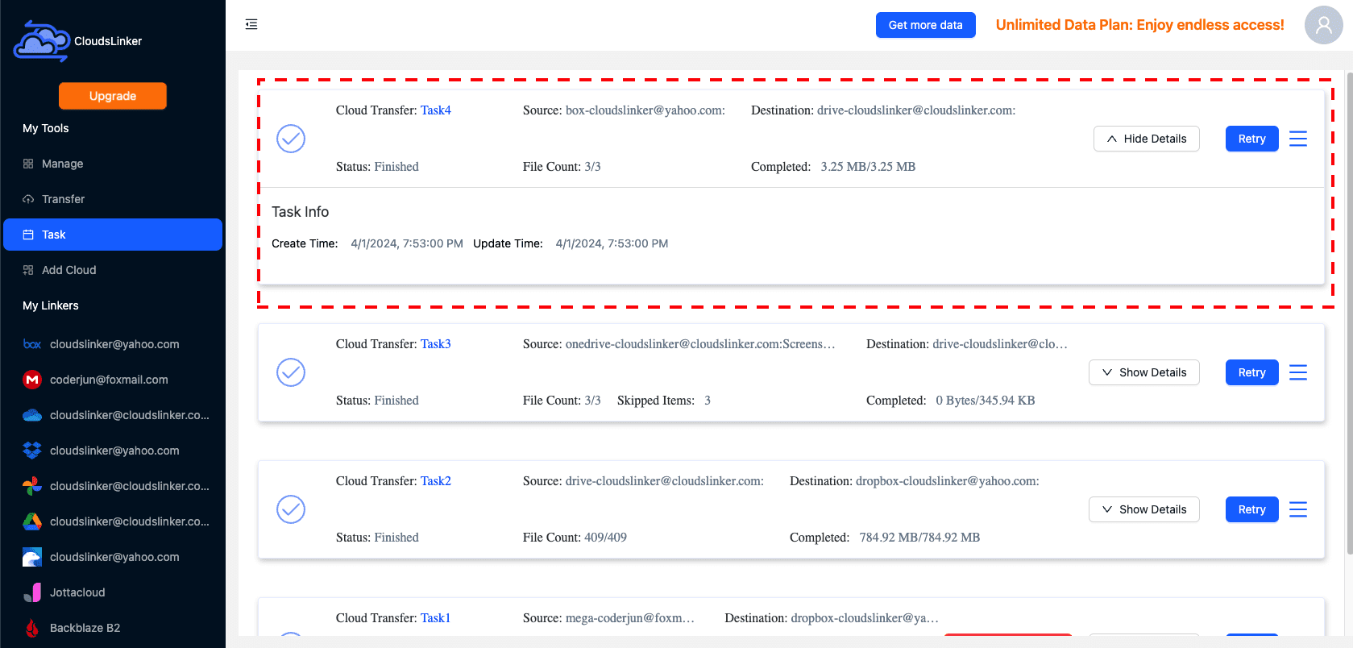Open the Manage menu item
Screen dimensions: 1353x648
pos(113,164)
